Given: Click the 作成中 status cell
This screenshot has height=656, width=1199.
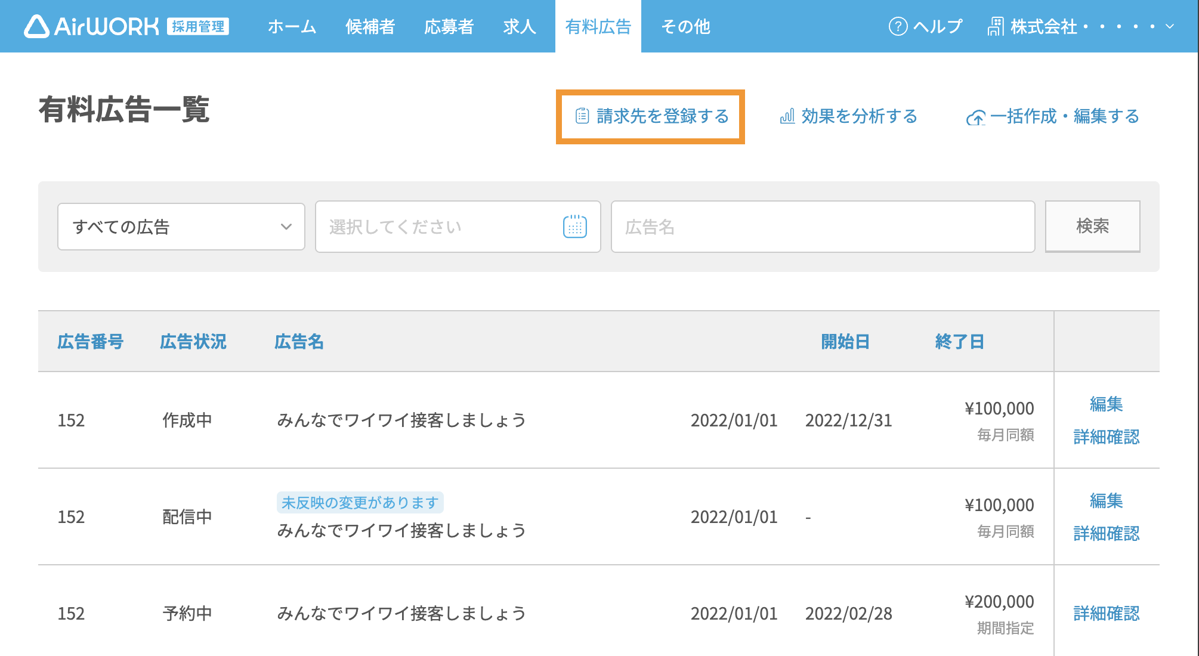Looking at the screenshot, I should (187, 420).
